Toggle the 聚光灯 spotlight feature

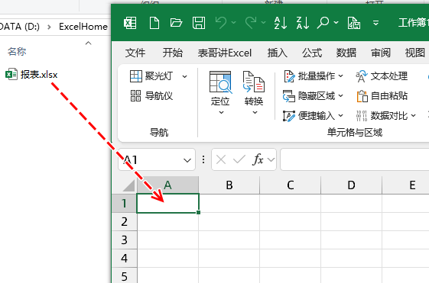(x=151, y=76)
